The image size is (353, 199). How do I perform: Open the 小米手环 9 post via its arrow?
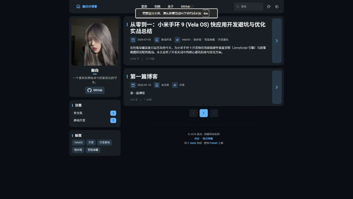277,41
